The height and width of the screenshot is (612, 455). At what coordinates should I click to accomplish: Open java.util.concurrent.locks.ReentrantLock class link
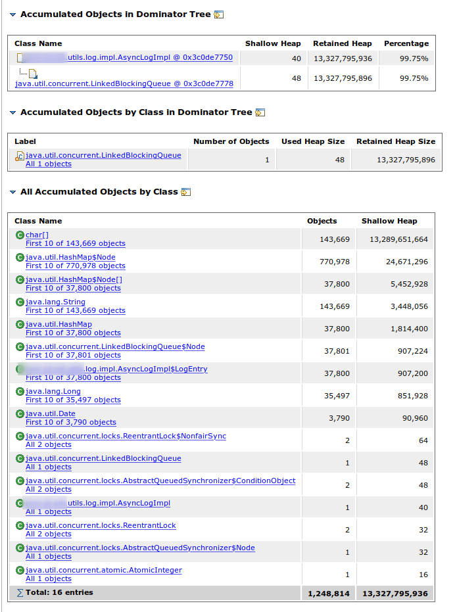tap(101, 525)
